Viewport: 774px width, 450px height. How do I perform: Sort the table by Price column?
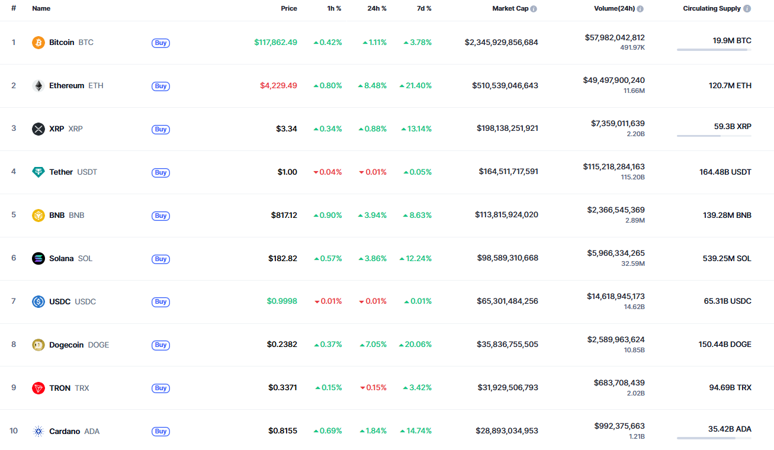(289, 9)
